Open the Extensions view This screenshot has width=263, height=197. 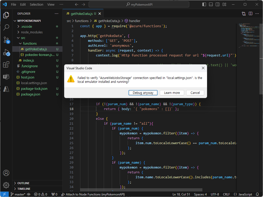(x=6, y=64)
